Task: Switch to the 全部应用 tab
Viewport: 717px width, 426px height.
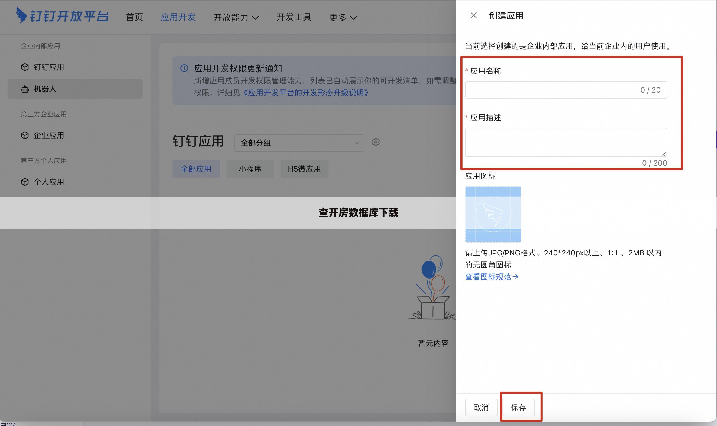Action: click(196, 169)
